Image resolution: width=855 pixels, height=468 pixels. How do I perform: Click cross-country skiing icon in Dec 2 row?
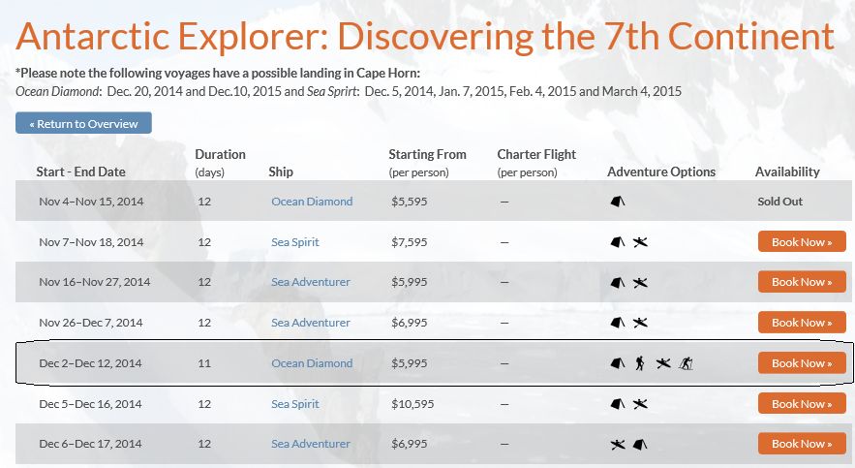point(687,363)
